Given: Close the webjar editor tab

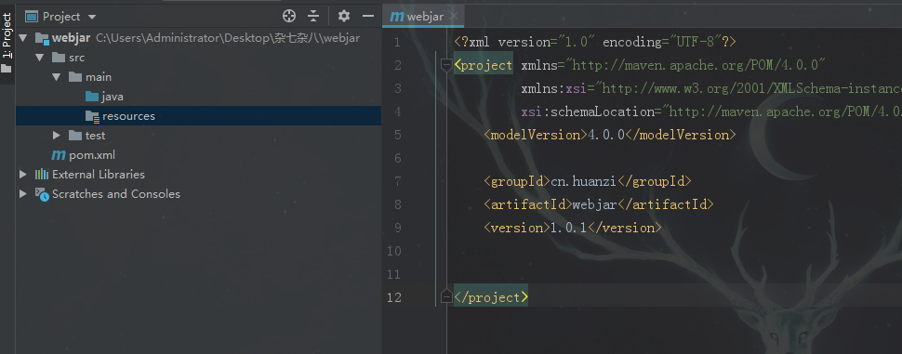Looking at the screenshot, I should click(453, 16).
